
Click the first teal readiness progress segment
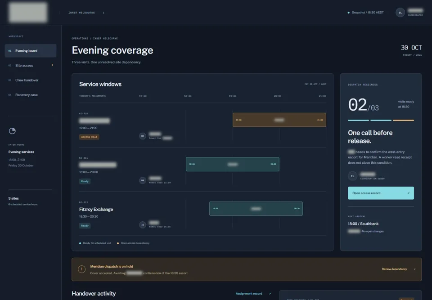pos(359,121)
